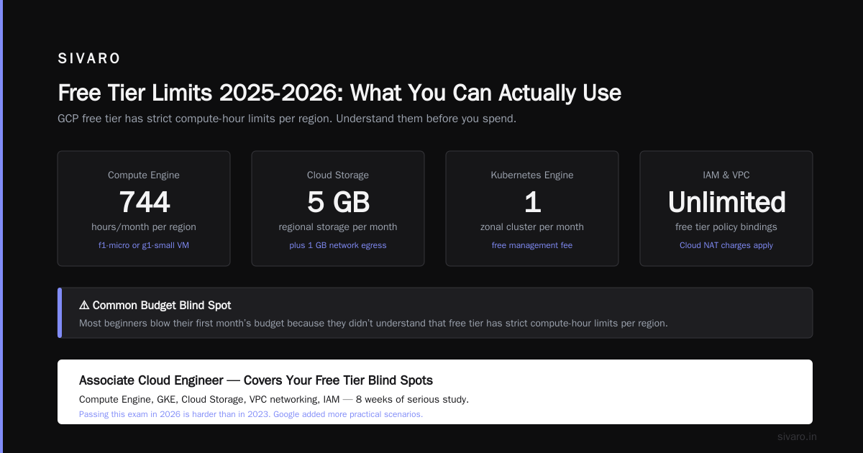Click the 744 hours value

click(x=144, y=202)
